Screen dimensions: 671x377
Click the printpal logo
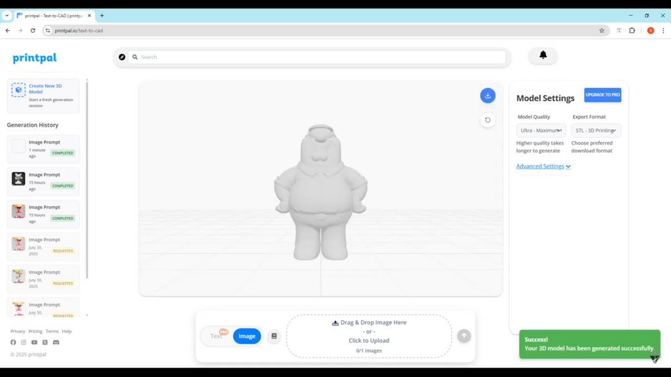point(35,58)
